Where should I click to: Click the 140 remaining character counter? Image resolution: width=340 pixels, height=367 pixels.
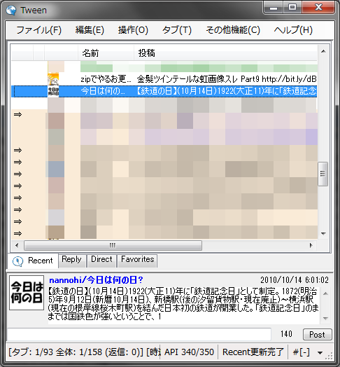coord(286,334)
